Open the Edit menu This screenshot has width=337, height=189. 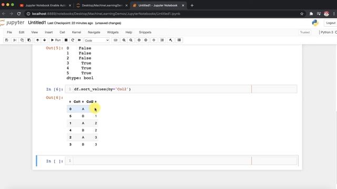22,33
